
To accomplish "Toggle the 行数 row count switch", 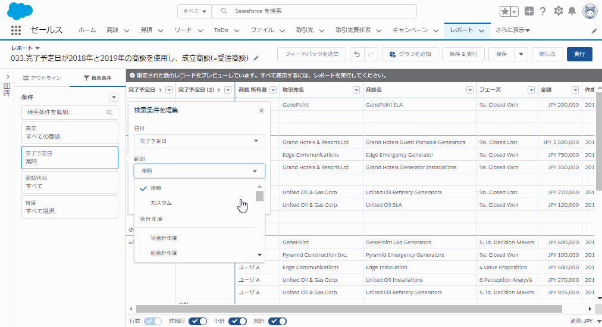I will point(153,321).
